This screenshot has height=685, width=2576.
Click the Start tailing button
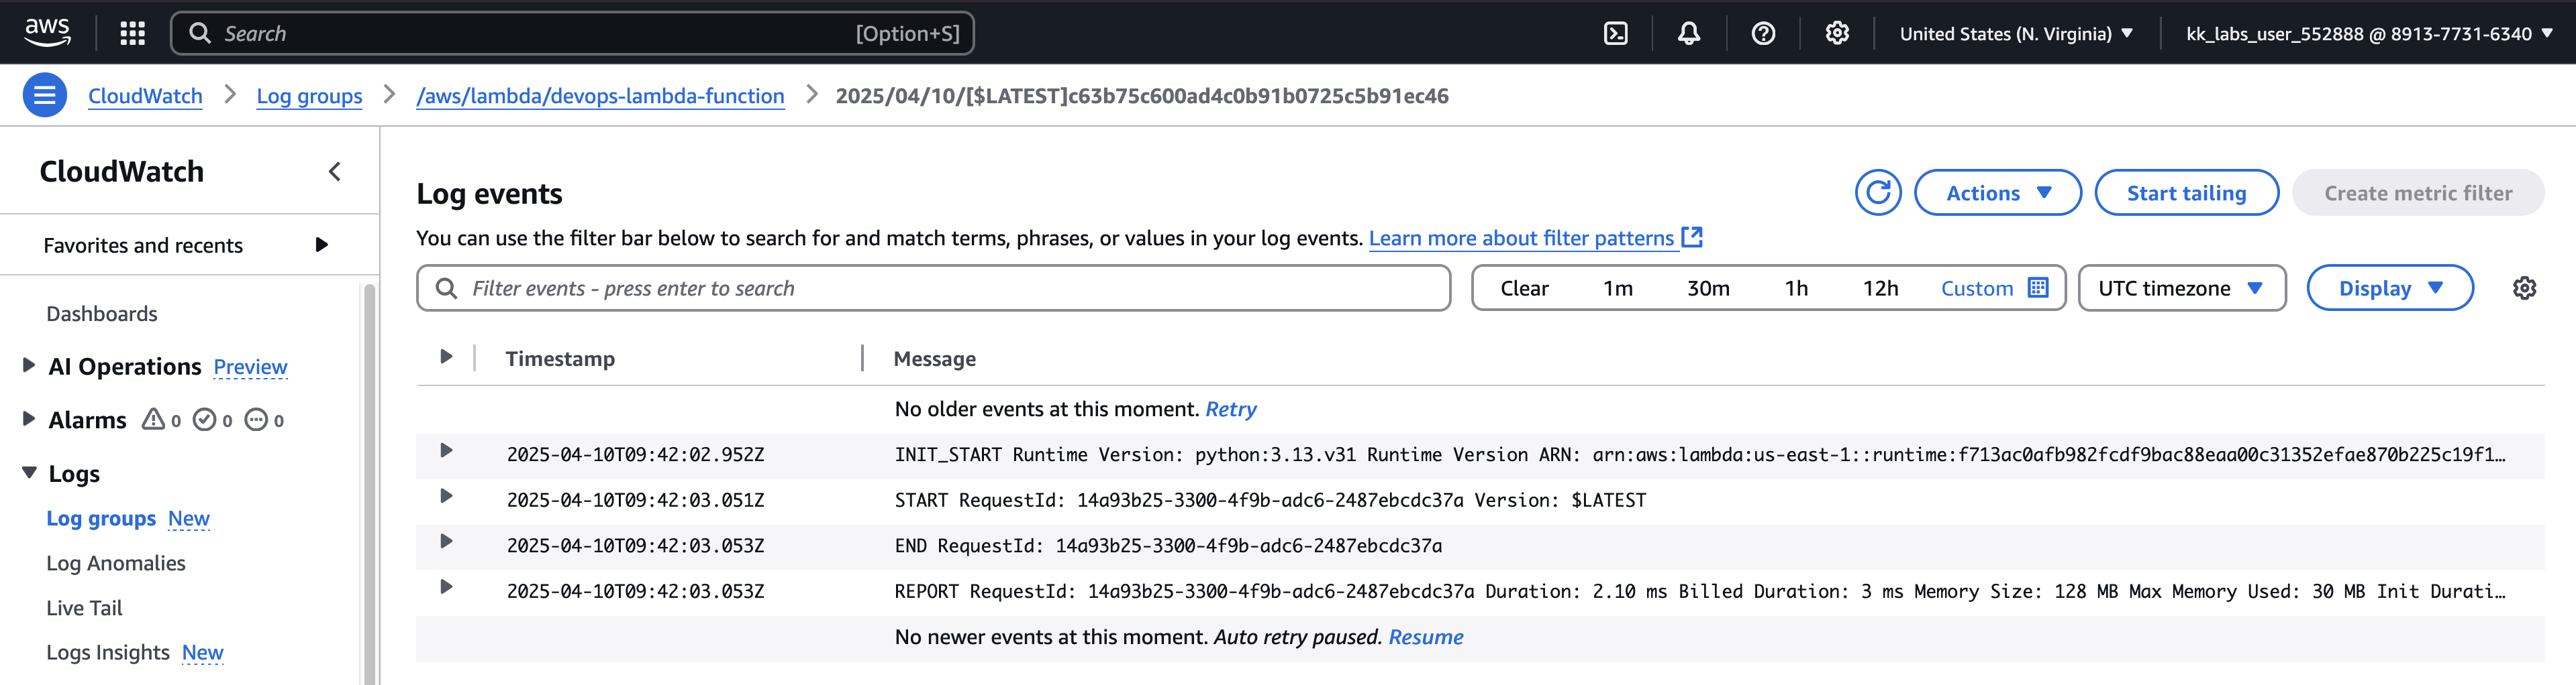pos(2185,193)
